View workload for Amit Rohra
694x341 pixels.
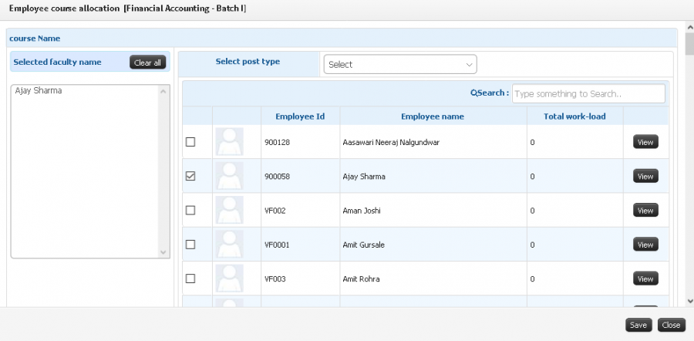pyautogui.click(x=645, y=279)
